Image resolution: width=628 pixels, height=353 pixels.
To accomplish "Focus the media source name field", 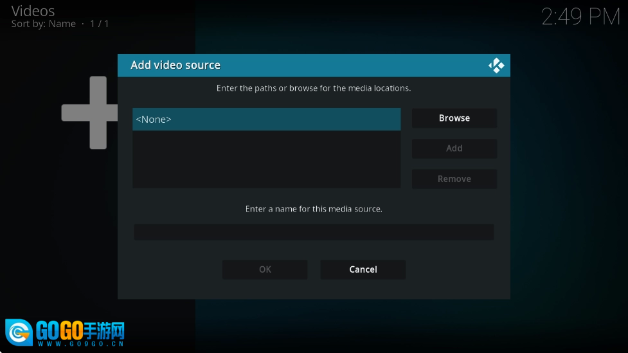I will tap(314, 232).
